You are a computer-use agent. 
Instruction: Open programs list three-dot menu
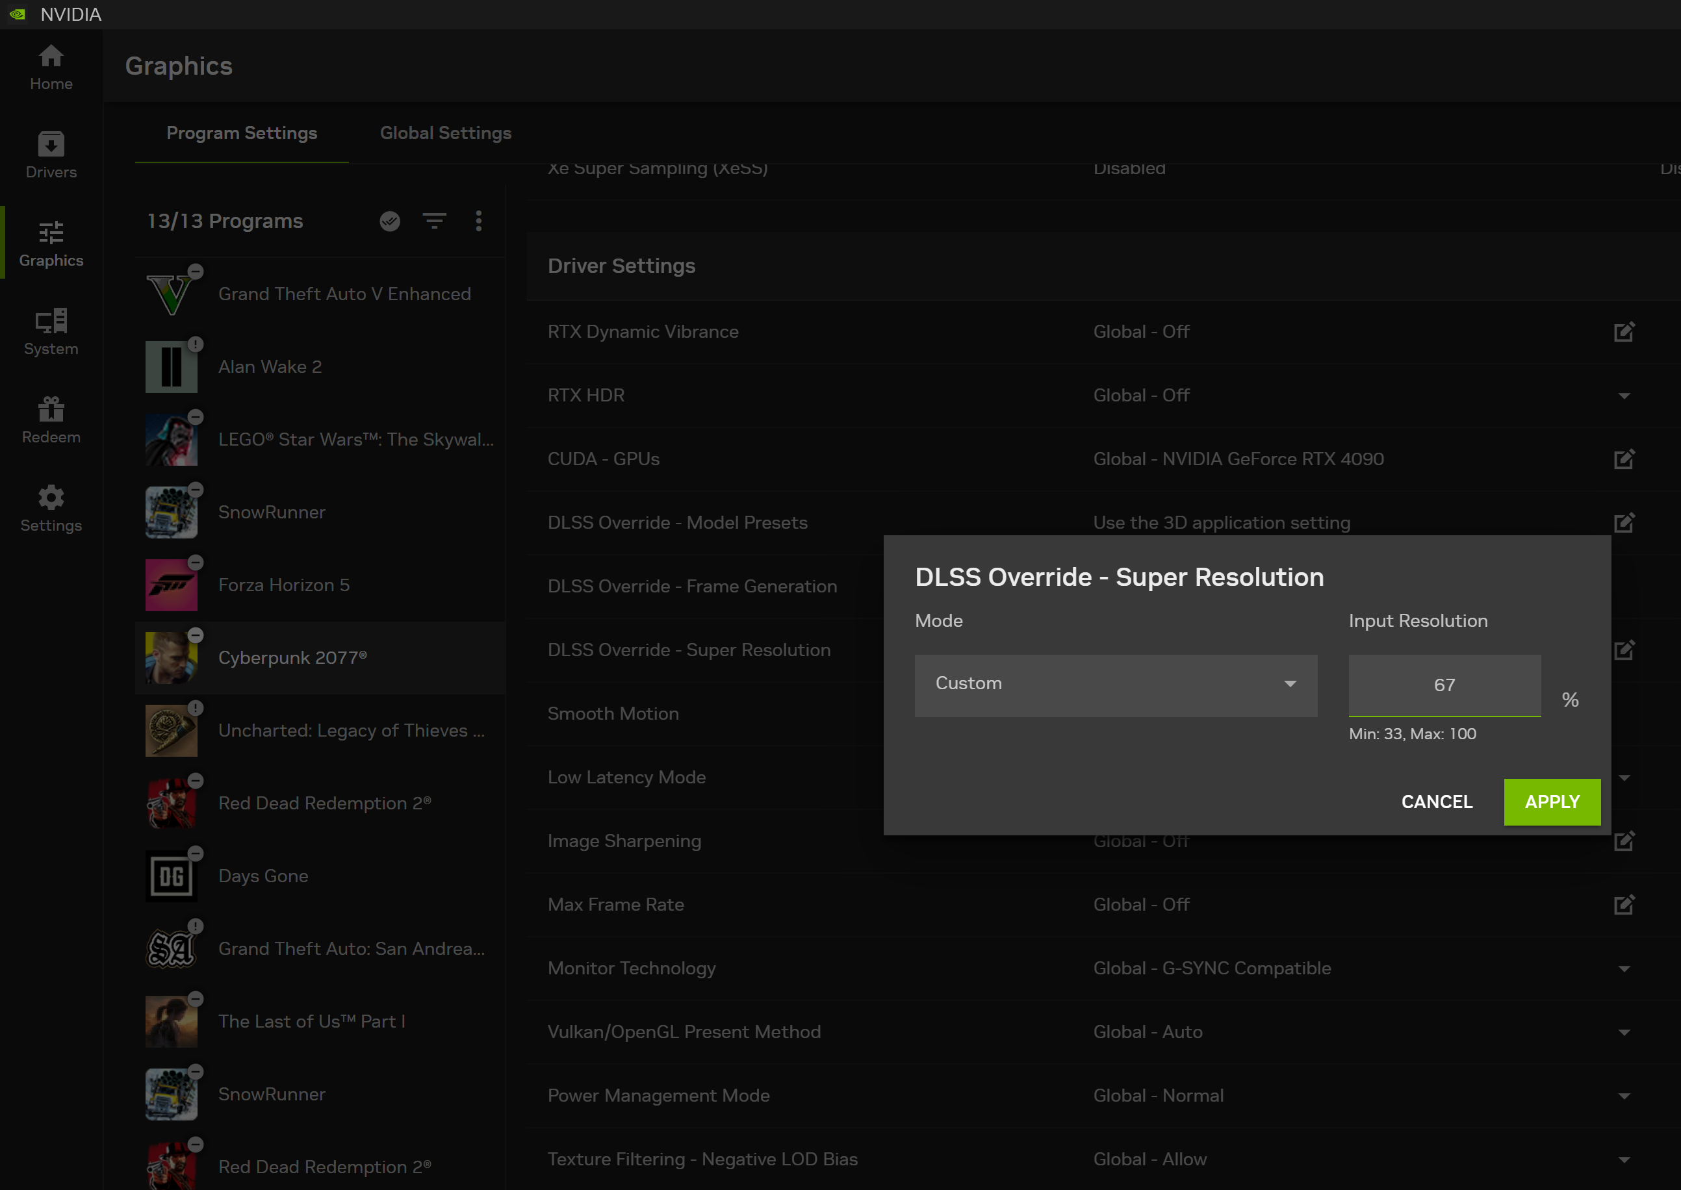[x=479, y=221]
